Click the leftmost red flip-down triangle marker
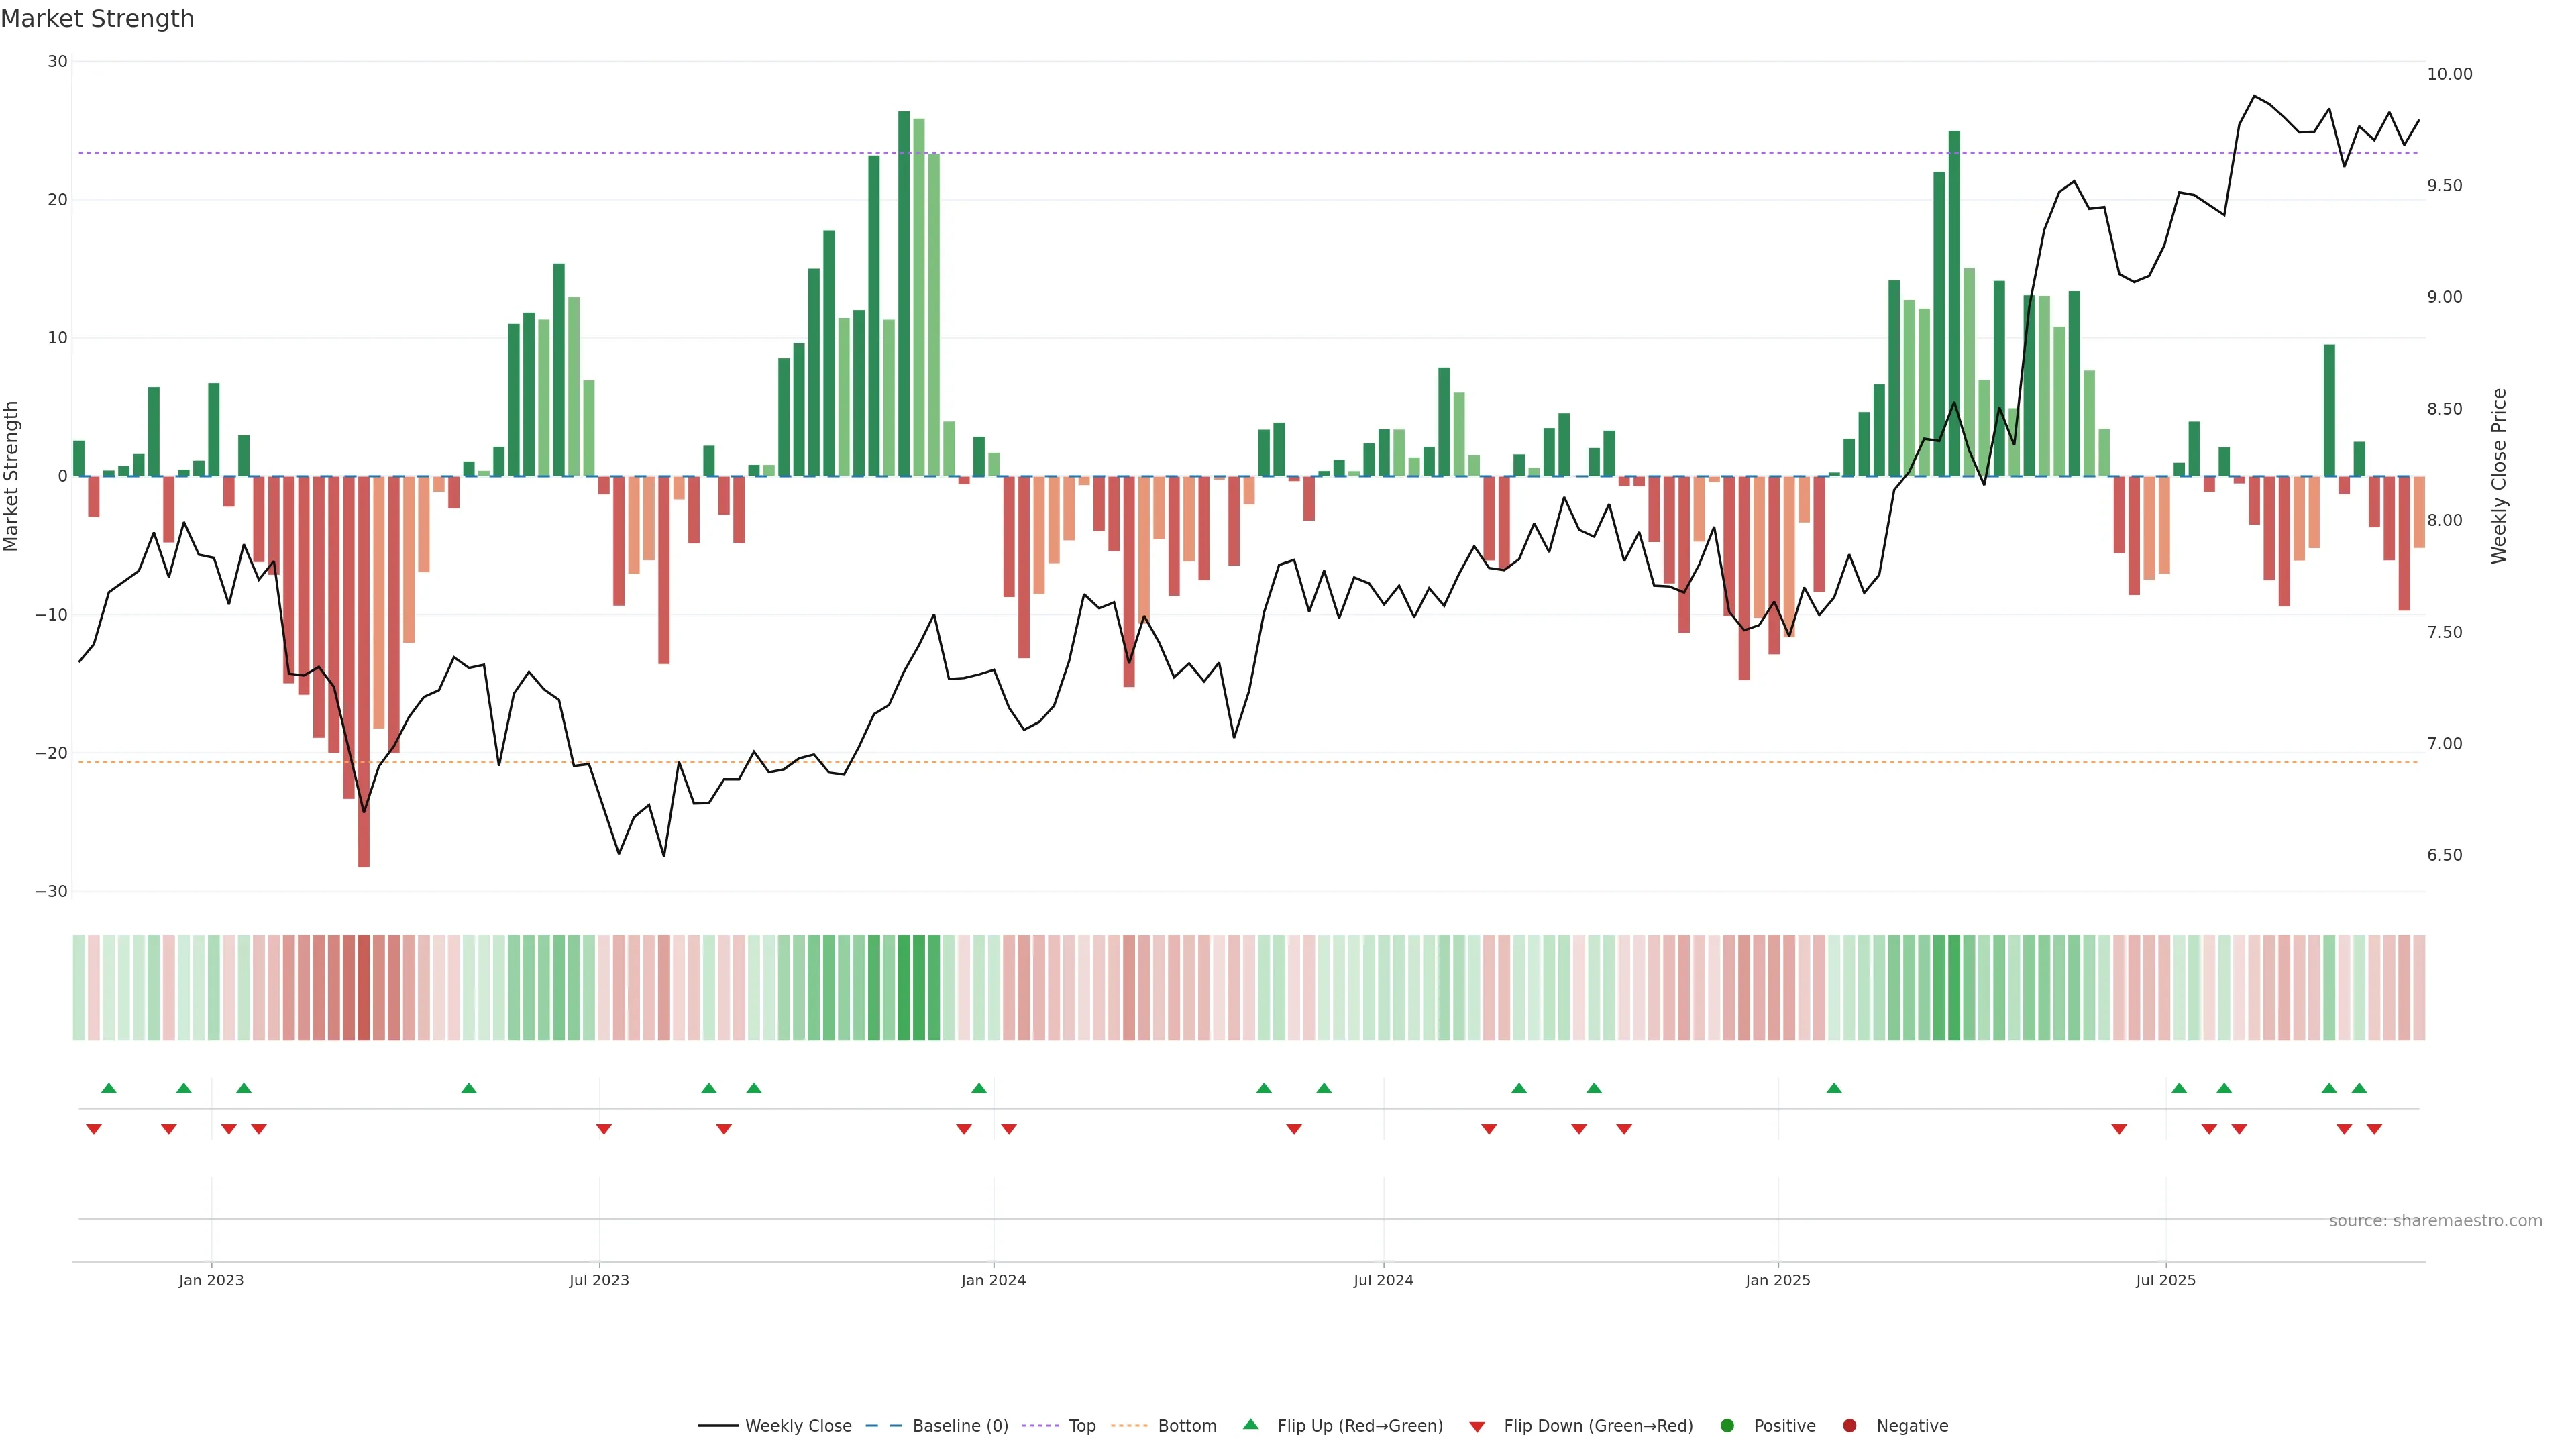The height and width of the screenshot is (1449, 2576). click(x=94, y=1129)
